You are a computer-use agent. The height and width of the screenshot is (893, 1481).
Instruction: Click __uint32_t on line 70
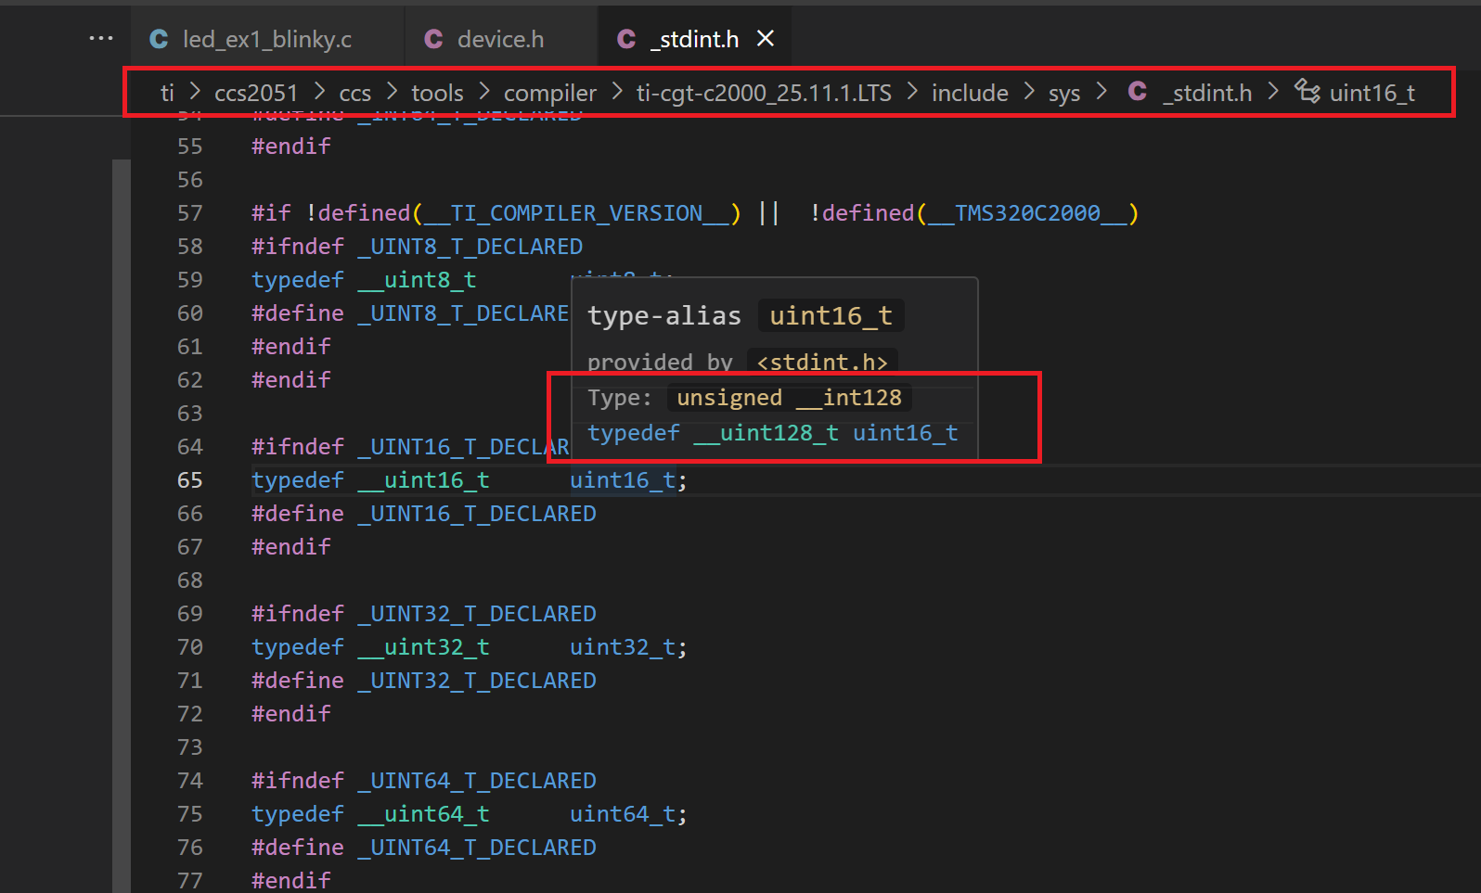coord(423,647)
